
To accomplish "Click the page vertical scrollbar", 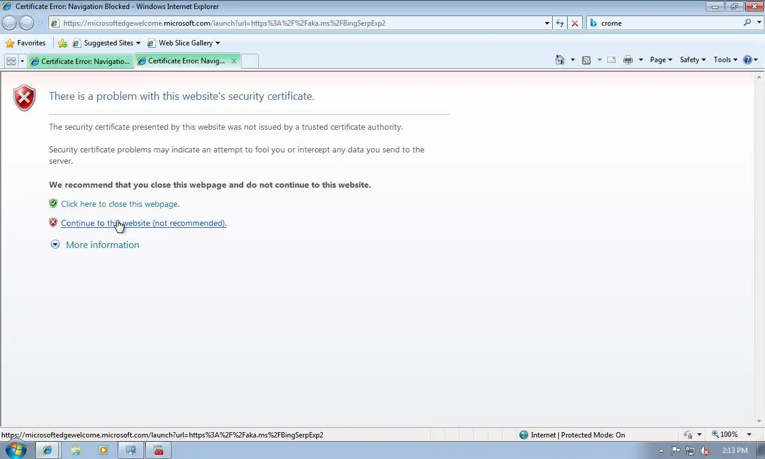I will (x=760, y=248).
